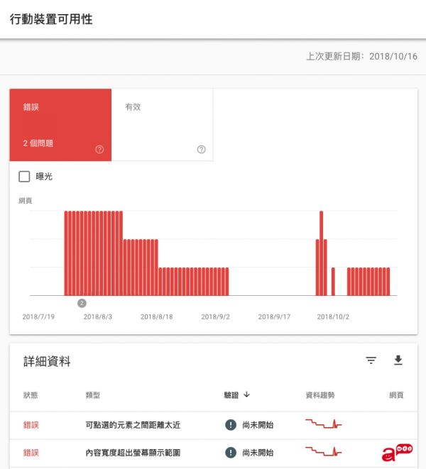Click the 2018/9/17 axis date label

(275, 316)
